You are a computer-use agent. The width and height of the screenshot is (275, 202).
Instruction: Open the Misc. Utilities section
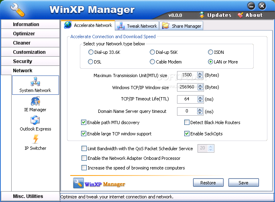coord(31,196)
